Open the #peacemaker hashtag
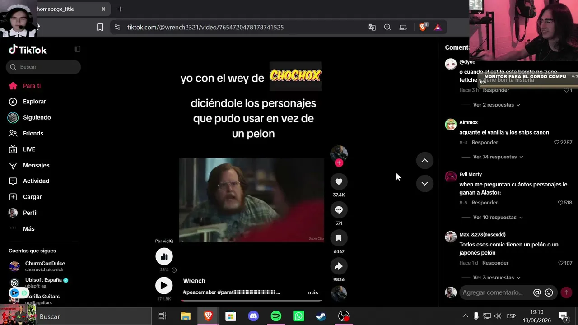The image size is (578, 325). (199, 292)
